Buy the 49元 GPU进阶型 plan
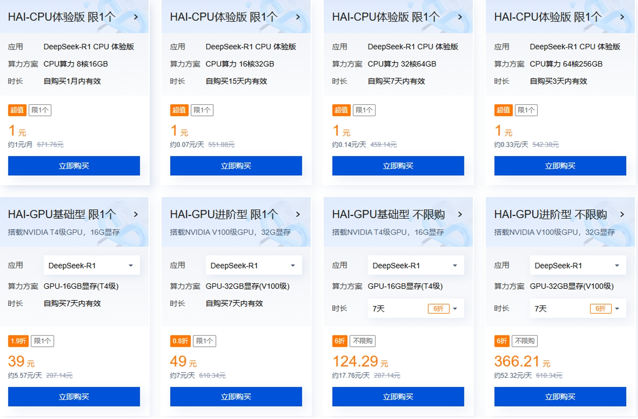 [x=236, y=396]
